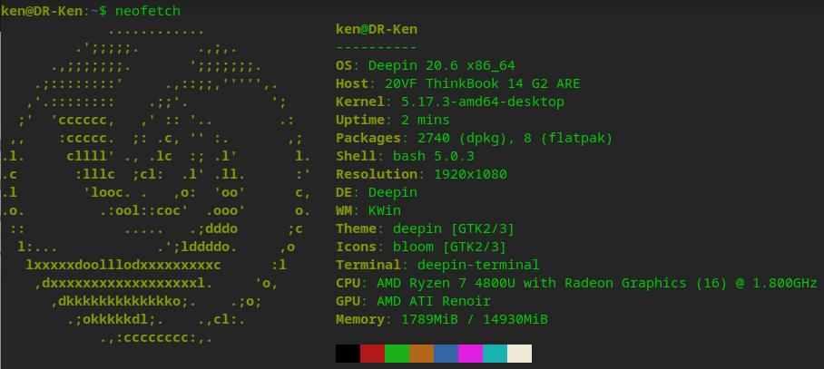The image size is (824, 369).
Task: Click the 'ken@DR-Ken' prompt at top left
Action: click(x=42, y=11)
